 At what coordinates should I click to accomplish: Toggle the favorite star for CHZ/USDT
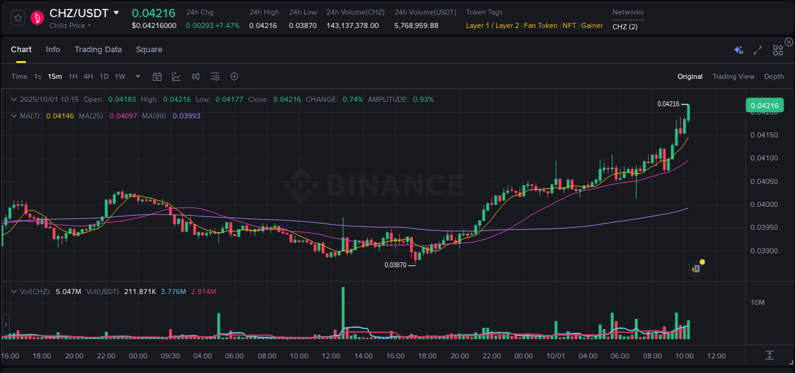(17, 18)
